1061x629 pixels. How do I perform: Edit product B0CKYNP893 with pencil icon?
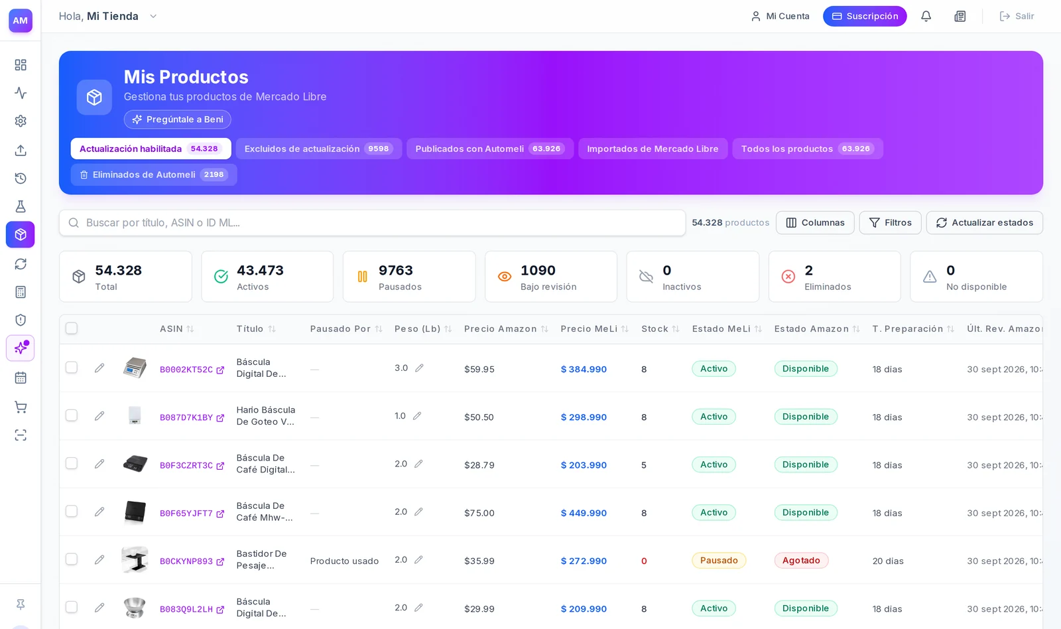click(x=99, y=560)
